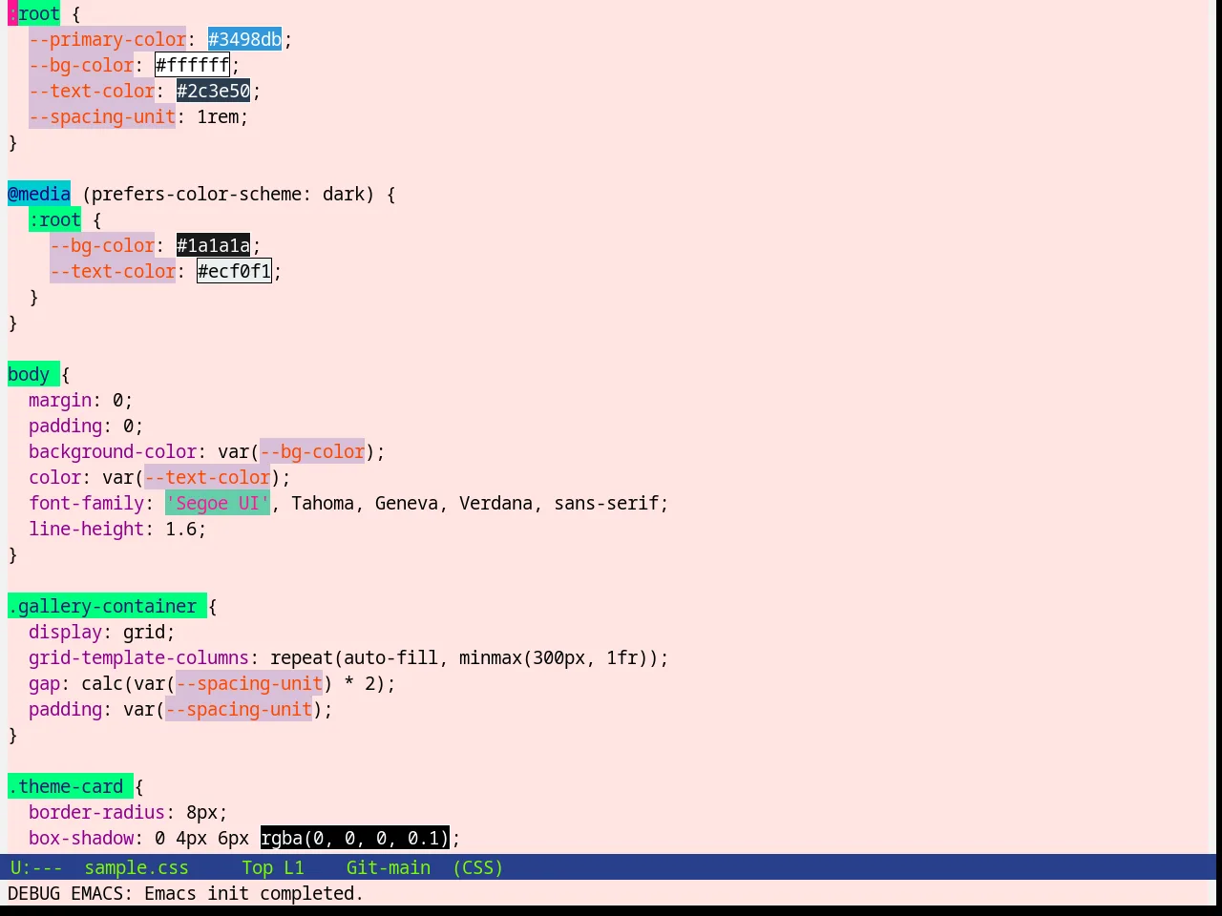Click the border-radius property
The height and width of the screenshot is (916, 1222).
pos(96,812)
